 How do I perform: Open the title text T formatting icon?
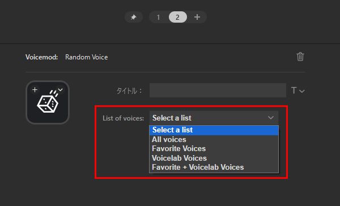click(x=294, y=91)
